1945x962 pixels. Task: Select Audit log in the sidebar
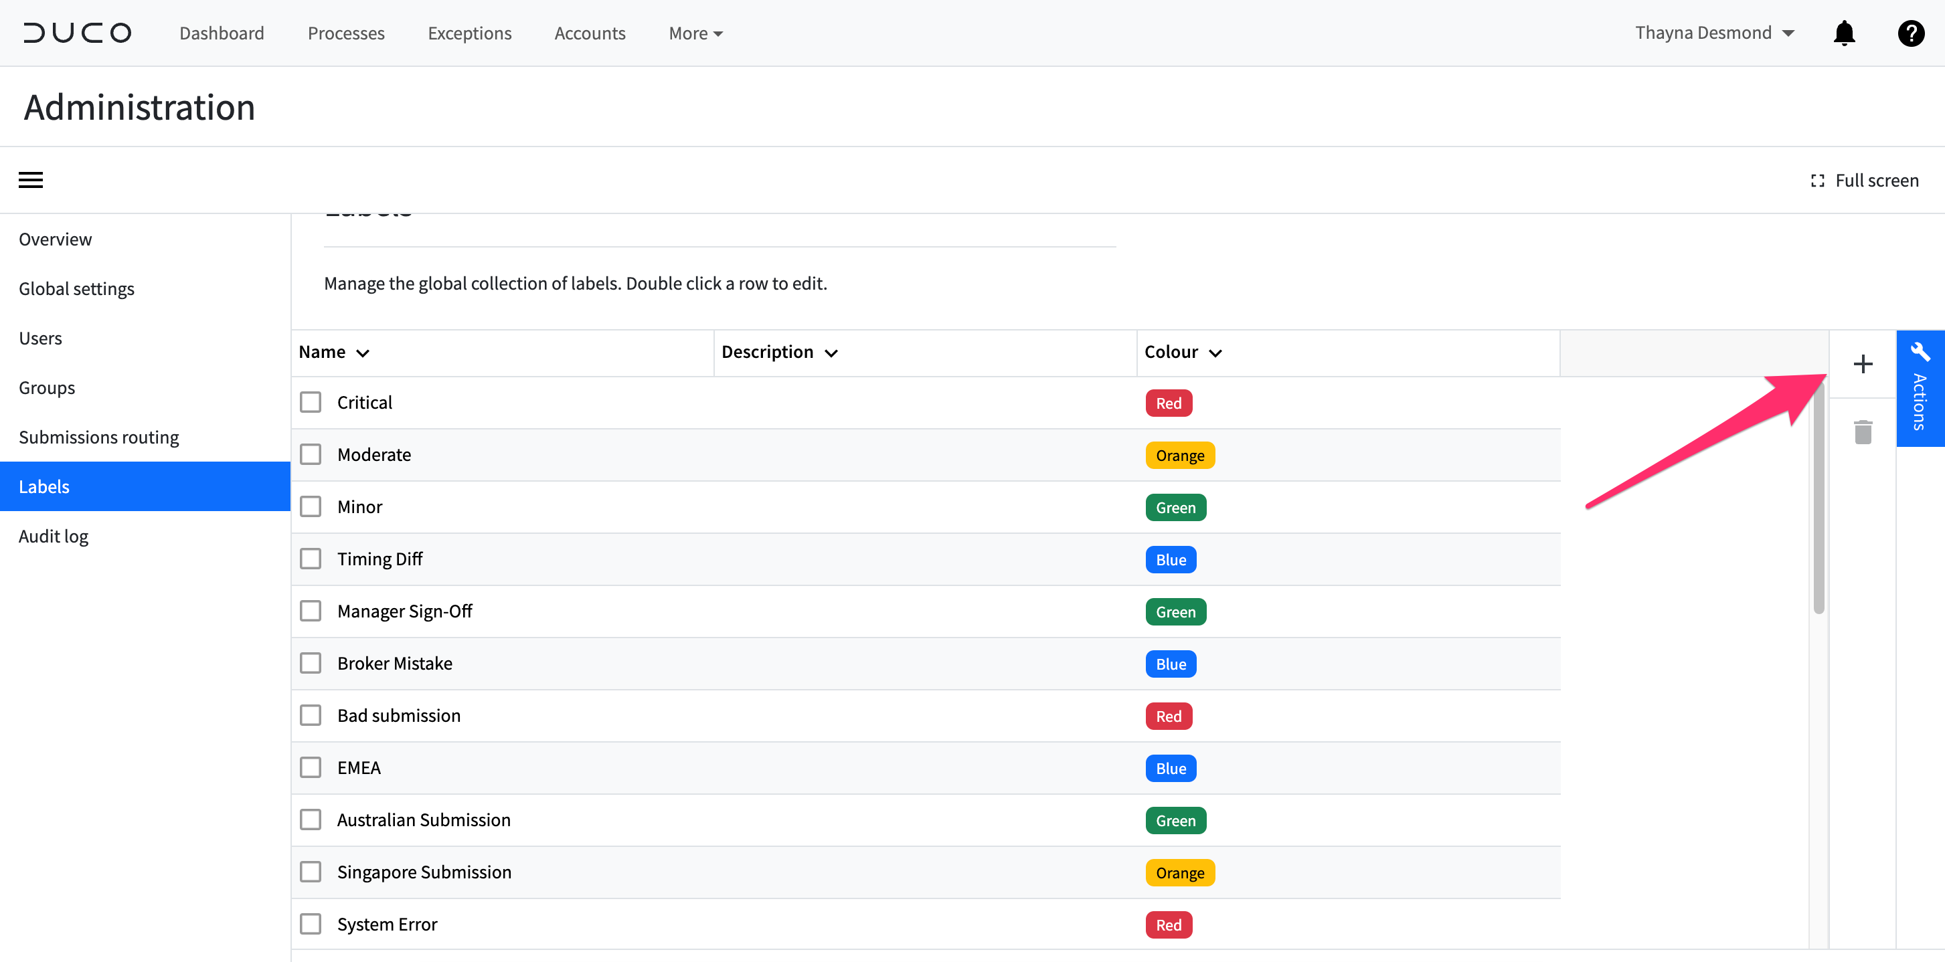(x=145, y=537)
